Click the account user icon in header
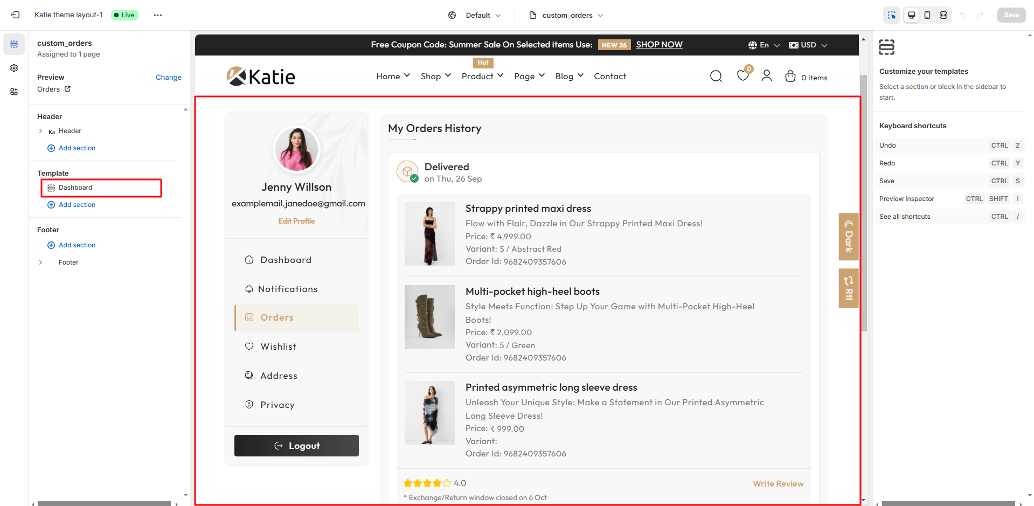This screenshot has width=1034, height=506. 766,76
